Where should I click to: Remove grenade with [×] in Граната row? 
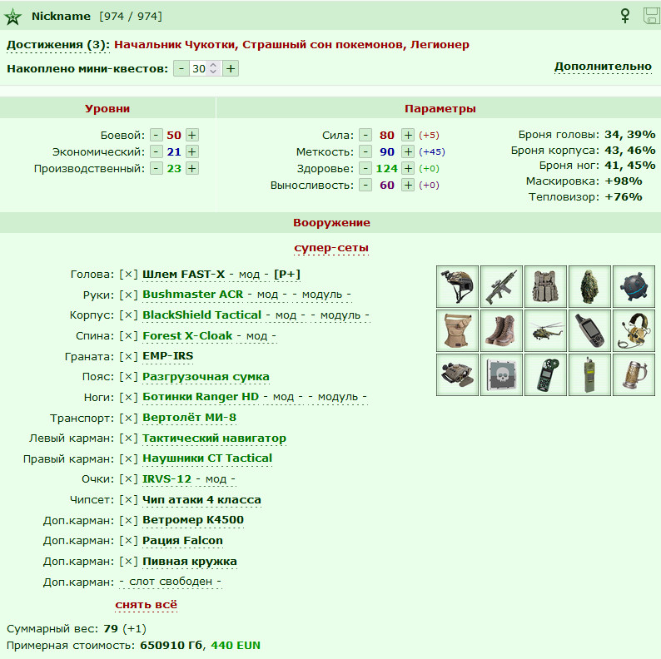[128, 356]
